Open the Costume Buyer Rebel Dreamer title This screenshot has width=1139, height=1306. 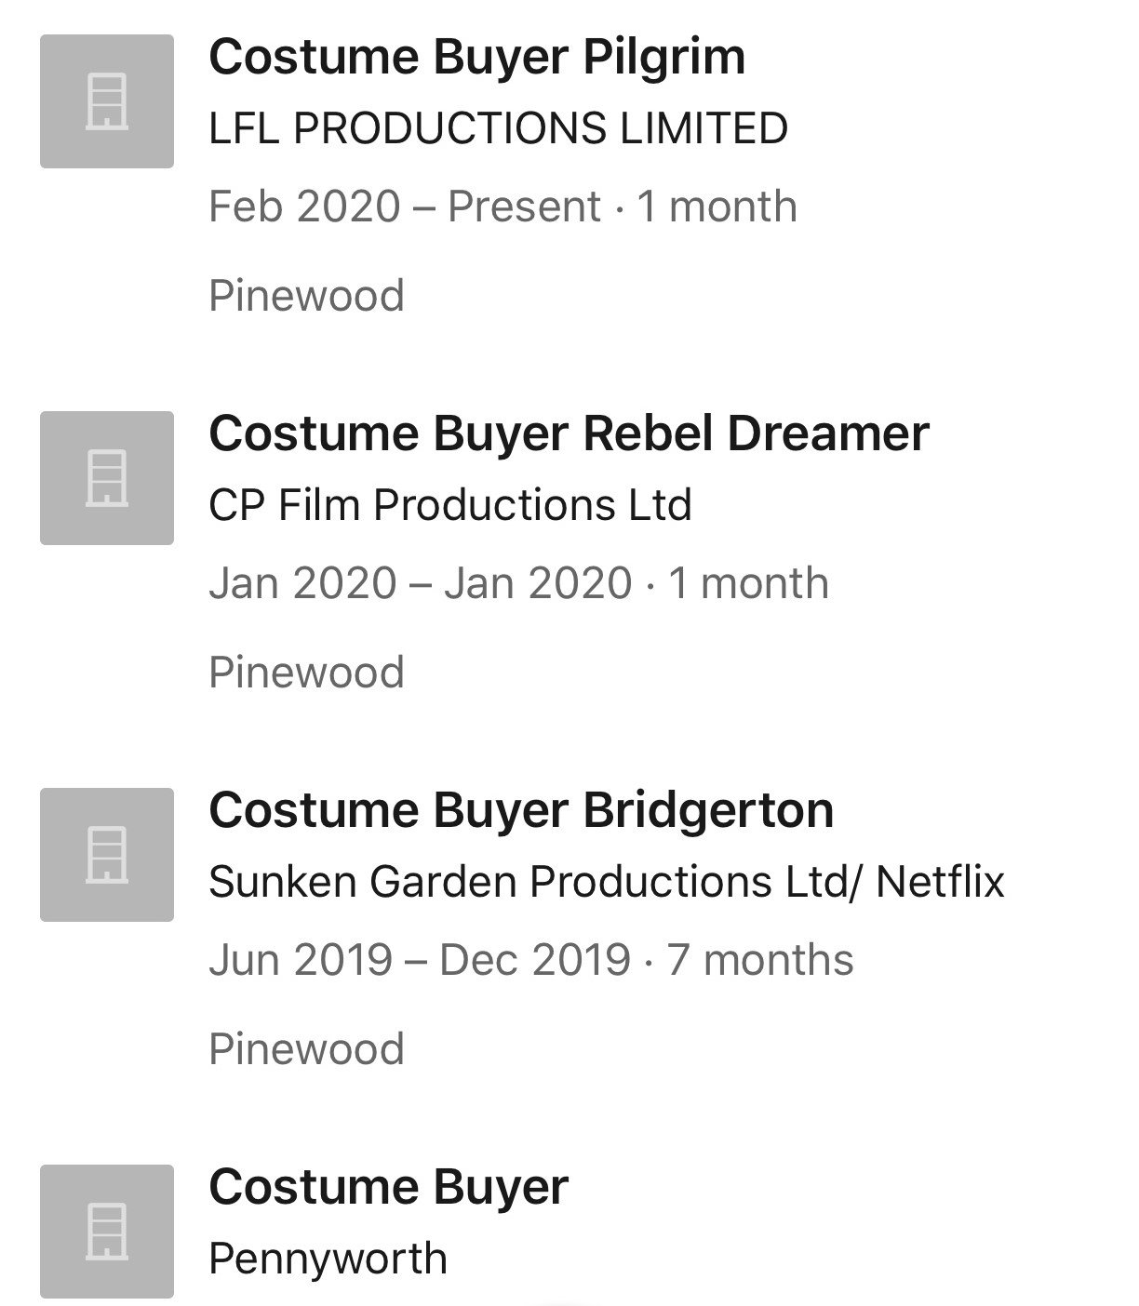[x=569, y=434]
